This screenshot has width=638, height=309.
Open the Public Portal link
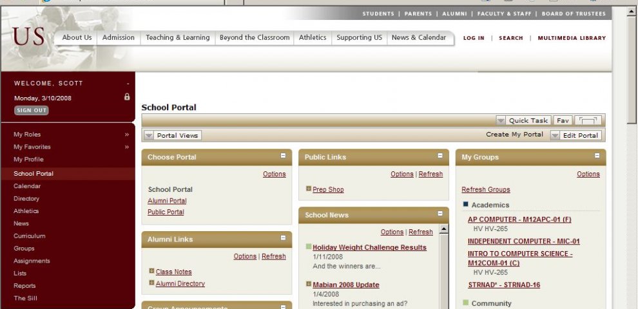click(166, 212)
